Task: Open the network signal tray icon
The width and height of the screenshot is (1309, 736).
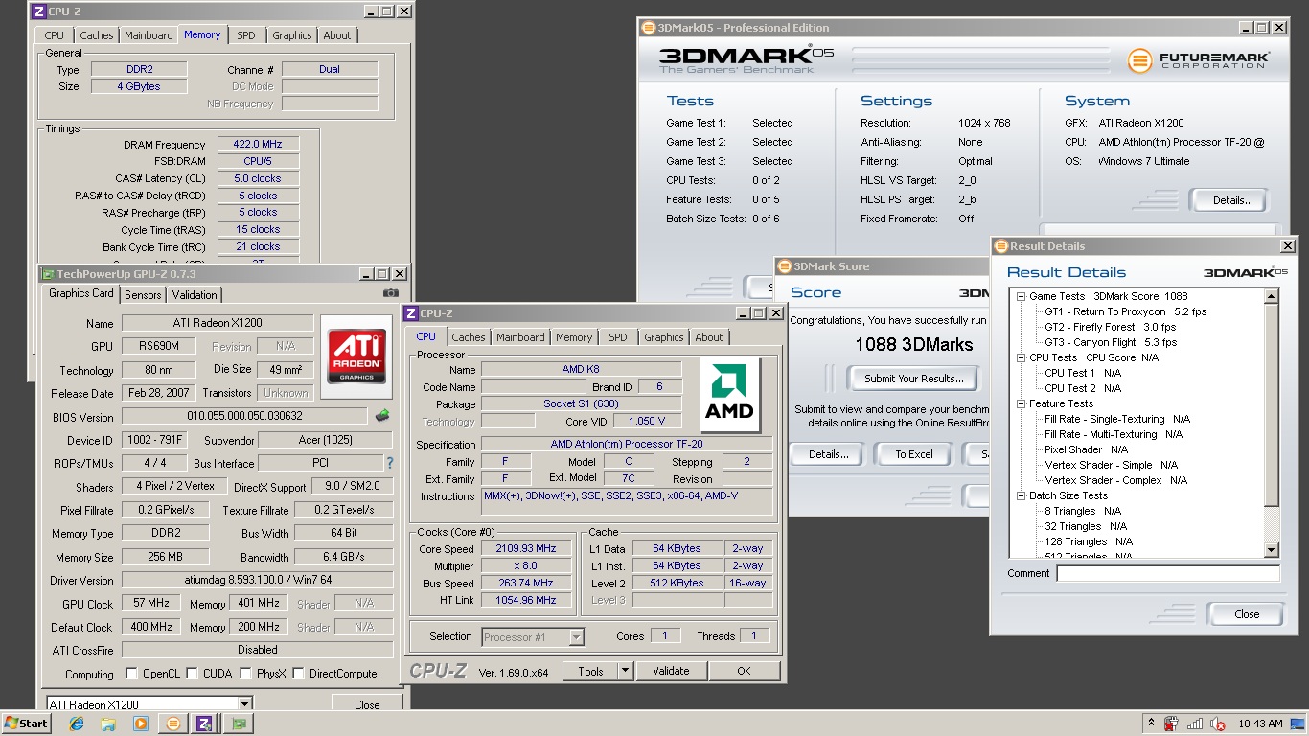Action: pos(1195,724)
